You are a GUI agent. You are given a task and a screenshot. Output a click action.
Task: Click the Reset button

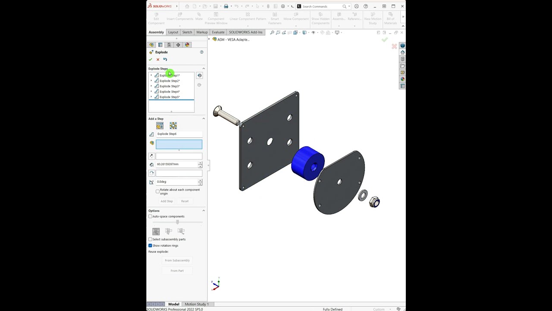185,201
